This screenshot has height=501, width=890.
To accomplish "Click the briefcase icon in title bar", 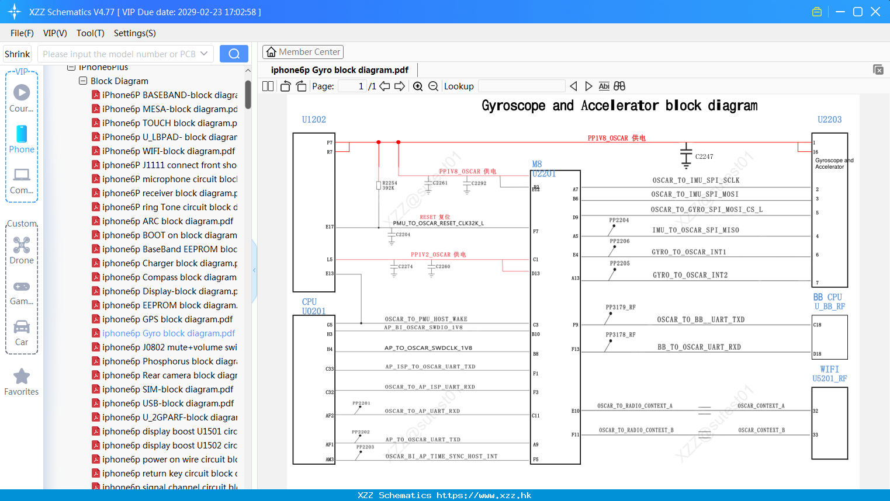I will 817,12.
